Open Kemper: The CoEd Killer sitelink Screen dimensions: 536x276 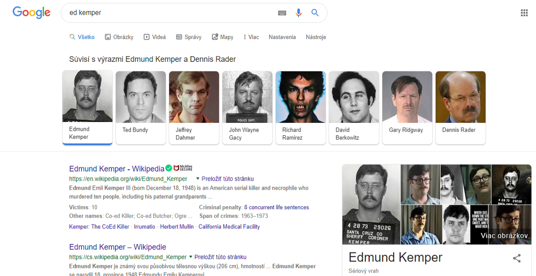(x=99, y=227)
